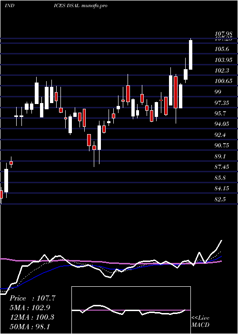Click the 12MA : 100.3 value
238x334 pixels.
point(31,317)
